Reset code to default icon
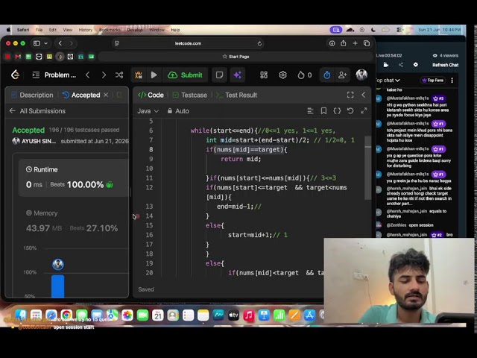Screen dimensions: 477x358 click(x=350, y=111)
